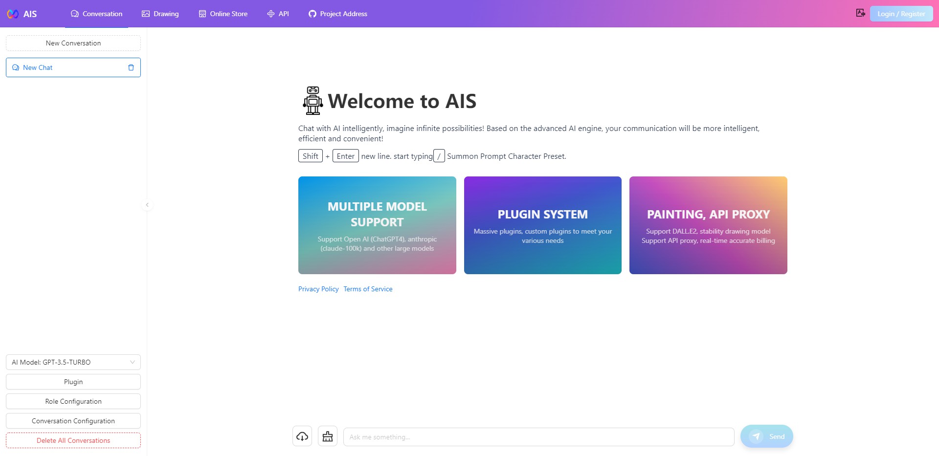The width and height of the screenshot is (939, 456).
Task: Open Project Address GitHub link
Action: click(x=338, y=14)
